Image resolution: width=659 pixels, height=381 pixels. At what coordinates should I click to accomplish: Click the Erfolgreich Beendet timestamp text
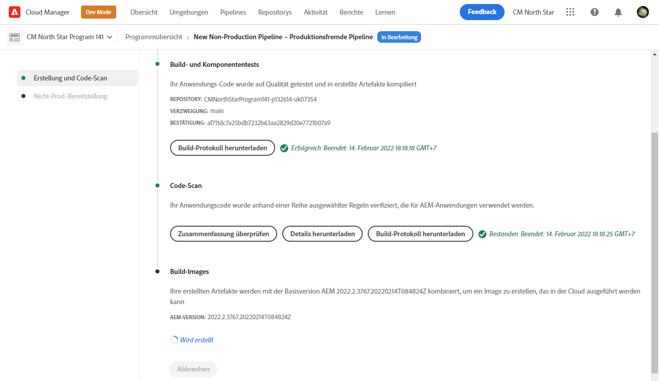click(364, 148)
